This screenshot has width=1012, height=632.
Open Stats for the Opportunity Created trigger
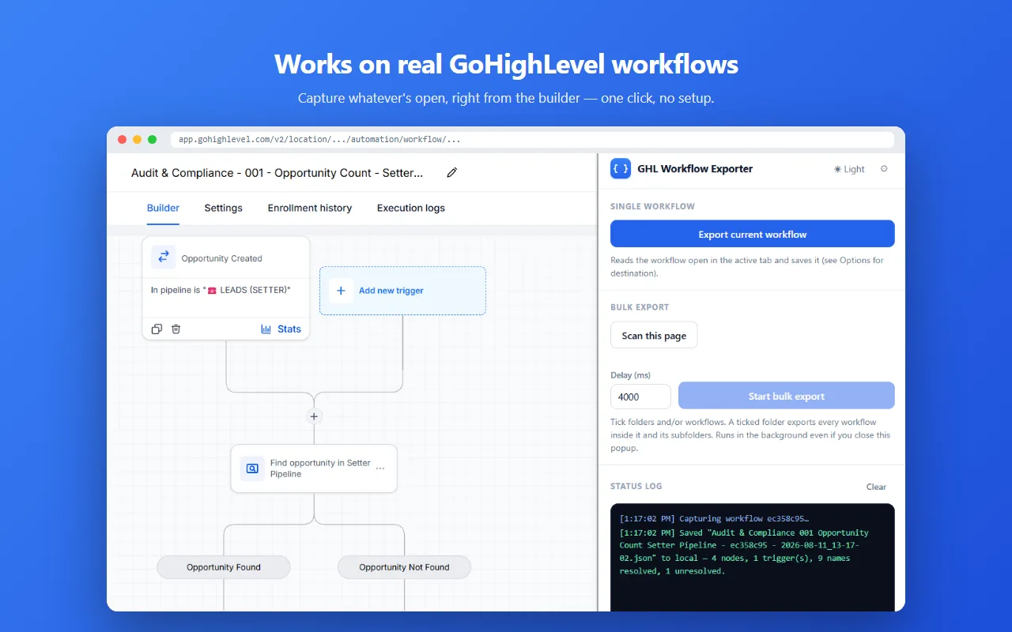(x=281, y=329)
